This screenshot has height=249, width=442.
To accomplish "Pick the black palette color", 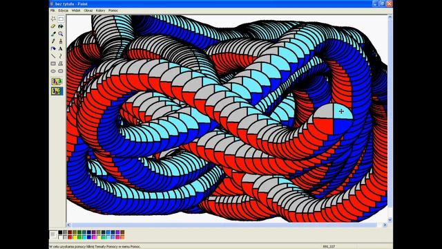I will [x=60, y=232].
